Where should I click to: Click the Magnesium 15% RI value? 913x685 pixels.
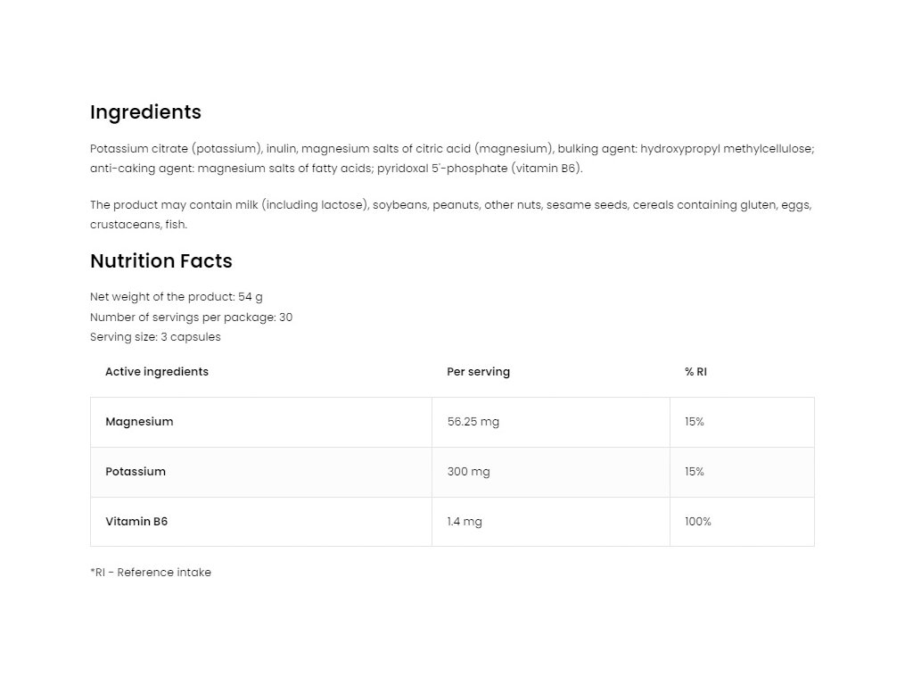(x=695, y=422)
